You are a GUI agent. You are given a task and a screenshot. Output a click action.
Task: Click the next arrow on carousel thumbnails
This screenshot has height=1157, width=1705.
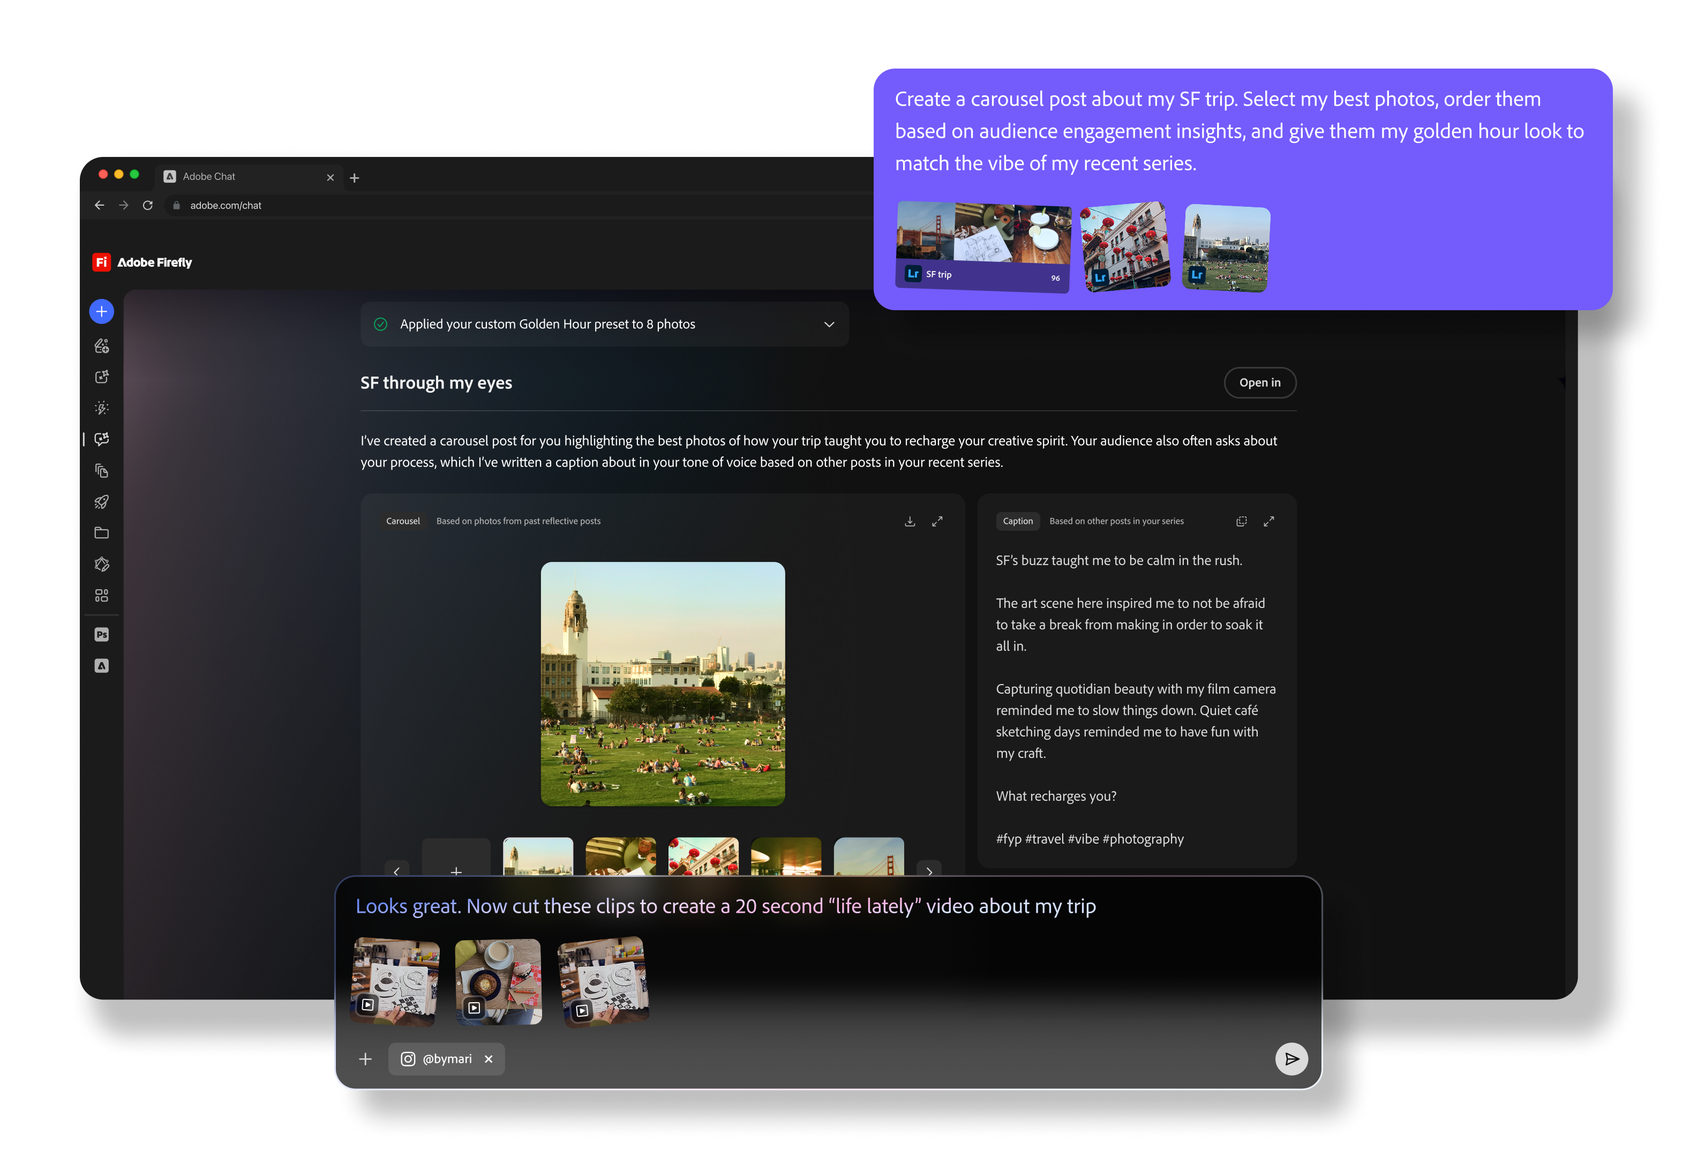click(x=929, y=870)
